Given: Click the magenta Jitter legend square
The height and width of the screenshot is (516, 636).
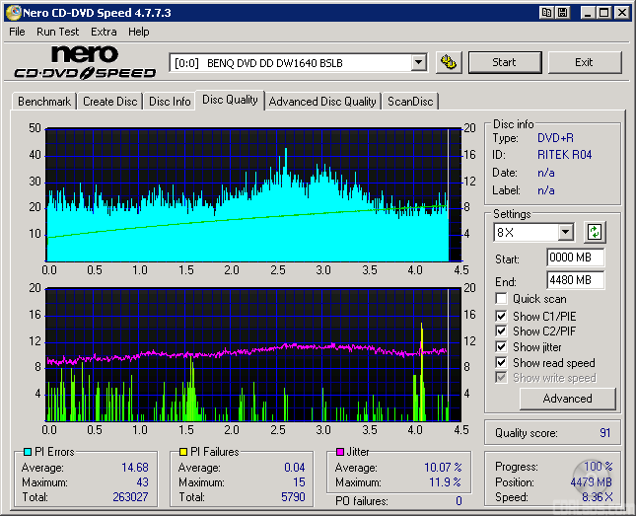Looking at the screenshot, I should (x=340, y=452).
